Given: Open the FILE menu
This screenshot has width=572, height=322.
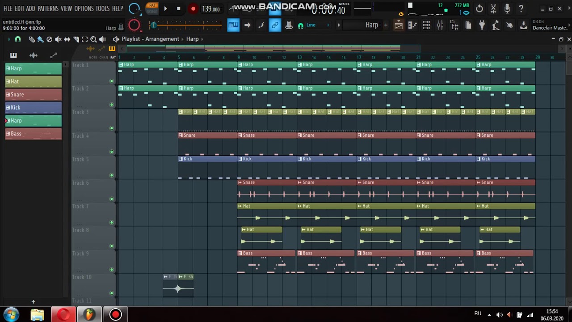Looking at the screenshot, I should [x=8, y=8].
